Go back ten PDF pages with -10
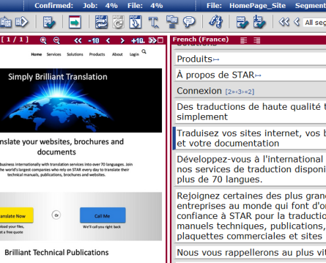326x263 pixels. pos(94,41)
